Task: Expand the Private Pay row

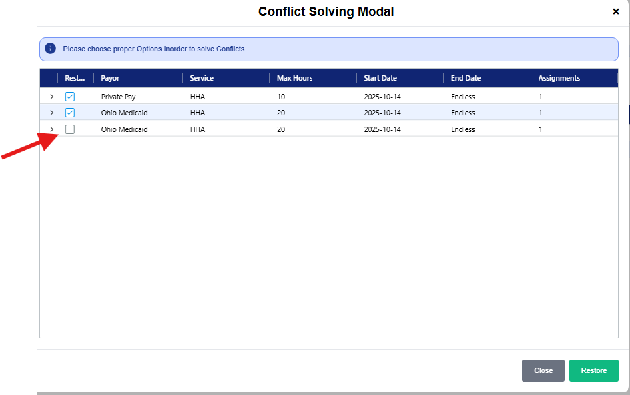Action: [x=52, y=97]
